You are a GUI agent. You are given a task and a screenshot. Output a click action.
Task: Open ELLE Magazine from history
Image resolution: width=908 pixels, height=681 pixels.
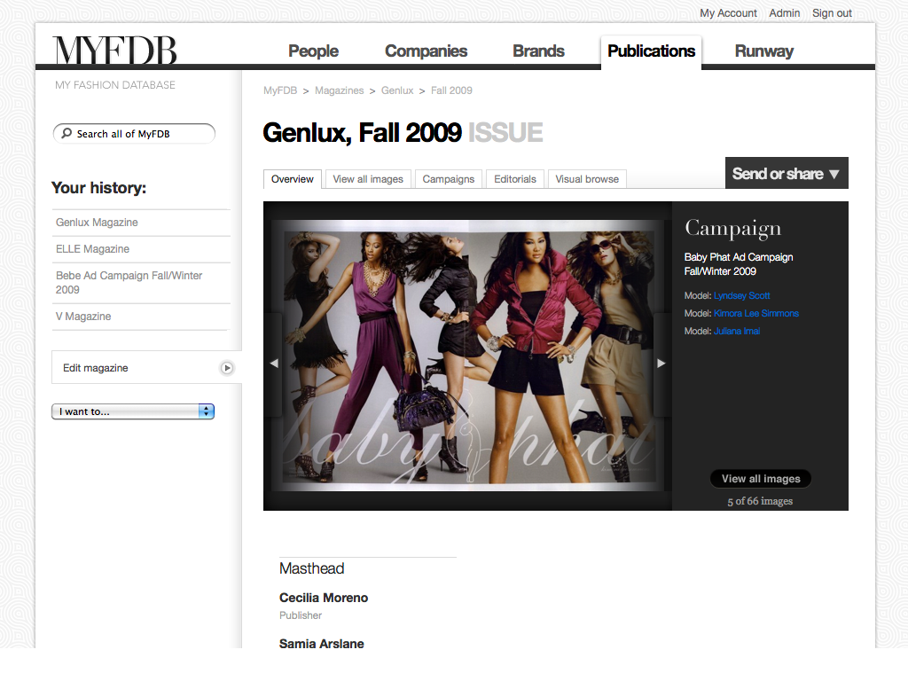(x=92, y=249)
